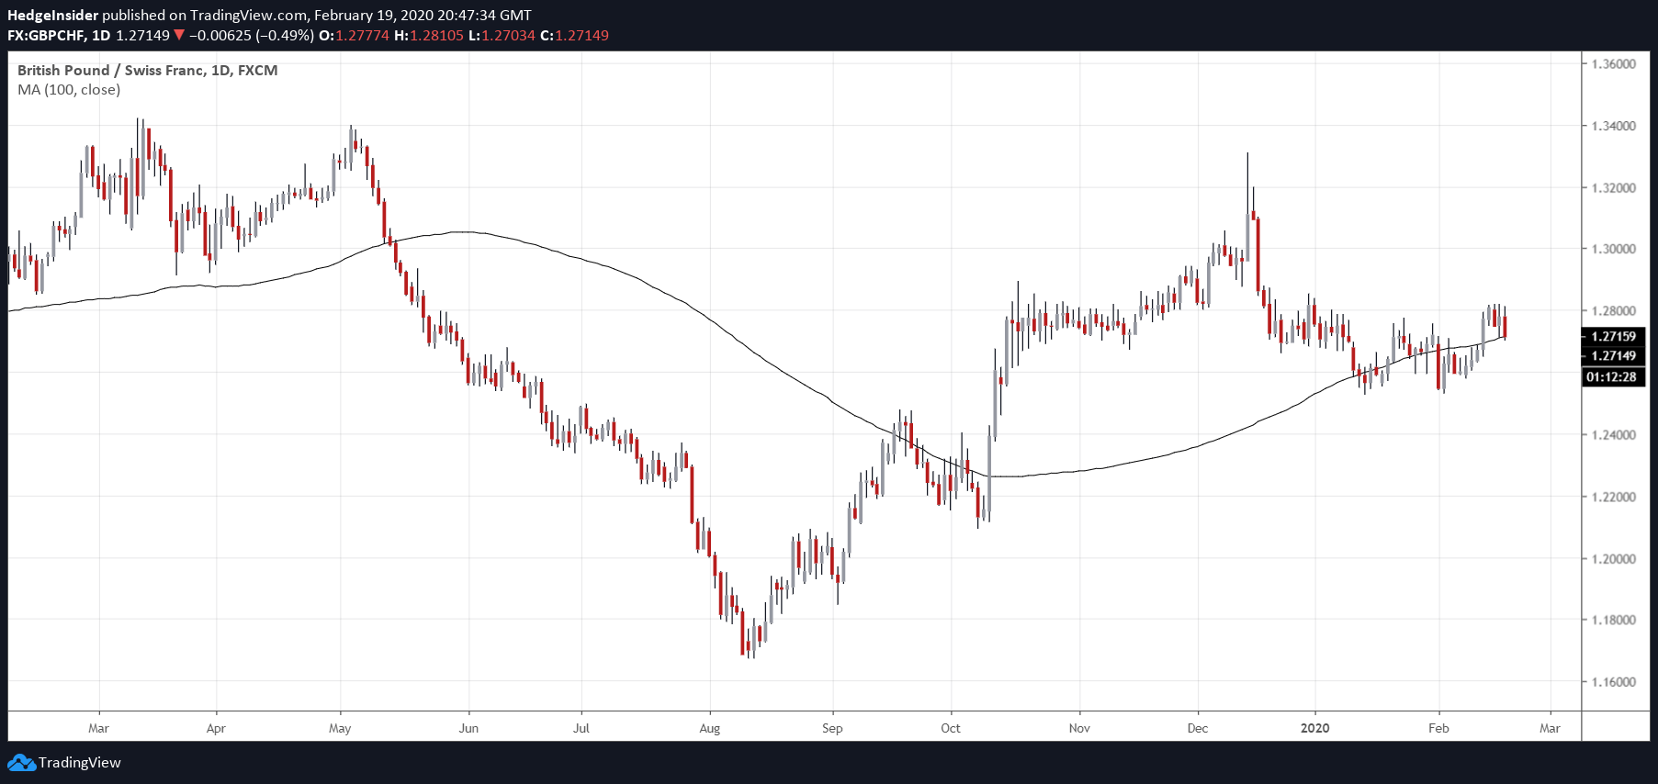Click the 1.20000 price axis value
The height and width of the screenshot is (784, 1658).
tap(1614, 558)
